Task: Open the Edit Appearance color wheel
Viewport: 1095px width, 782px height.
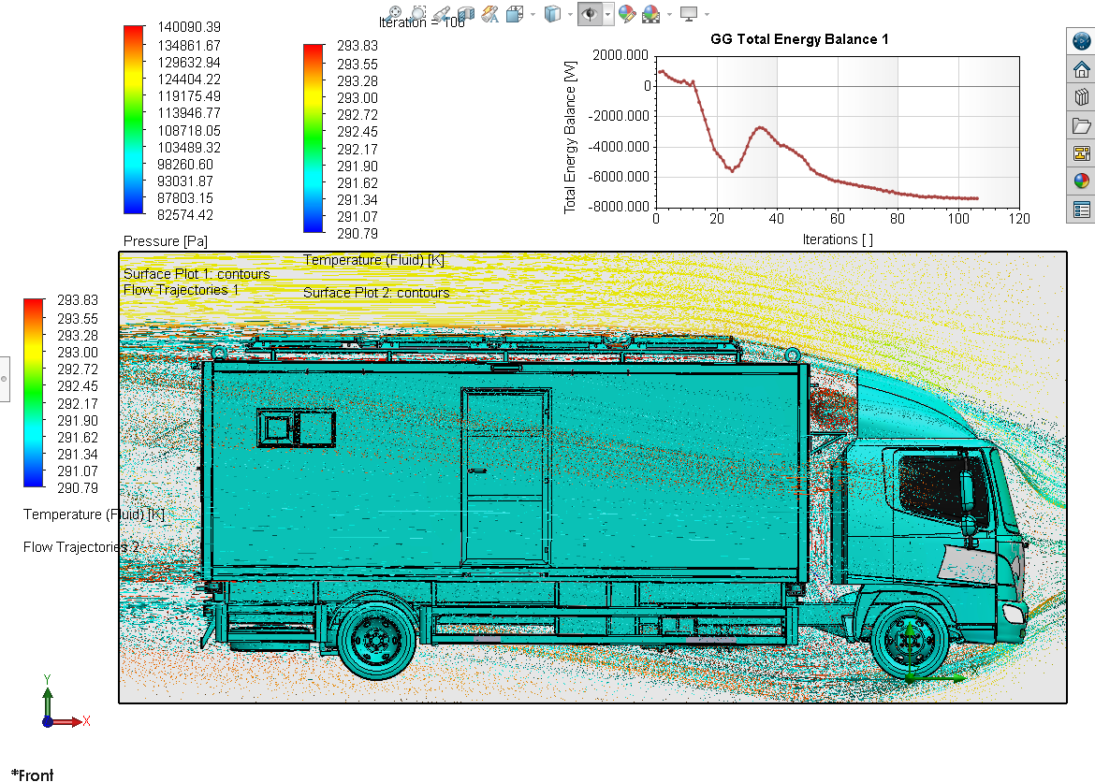Action: [627, 13]
